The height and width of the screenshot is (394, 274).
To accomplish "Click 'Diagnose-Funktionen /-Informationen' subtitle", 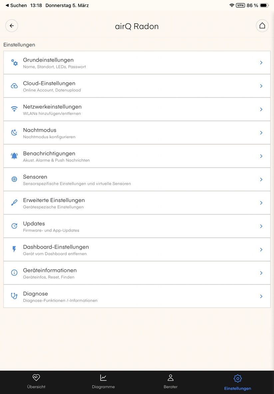I will click(x=60, y=300).
